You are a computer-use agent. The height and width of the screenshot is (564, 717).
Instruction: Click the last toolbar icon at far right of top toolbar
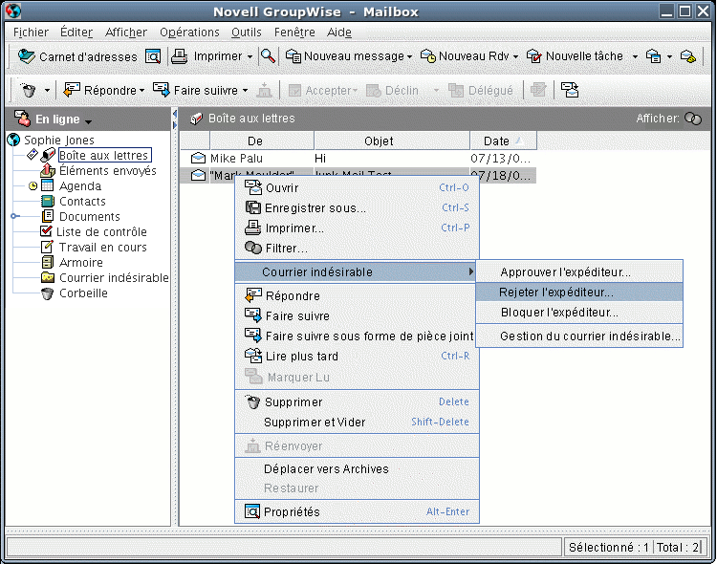click(688, 56)
